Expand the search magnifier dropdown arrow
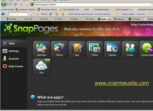This screenshot has height=111, width=153. (x=34, y=14)
